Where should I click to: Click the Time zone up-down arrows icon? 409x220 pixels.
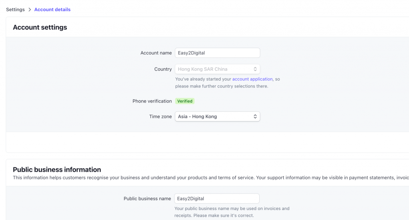pyautogui.click(x=255, y=117)
